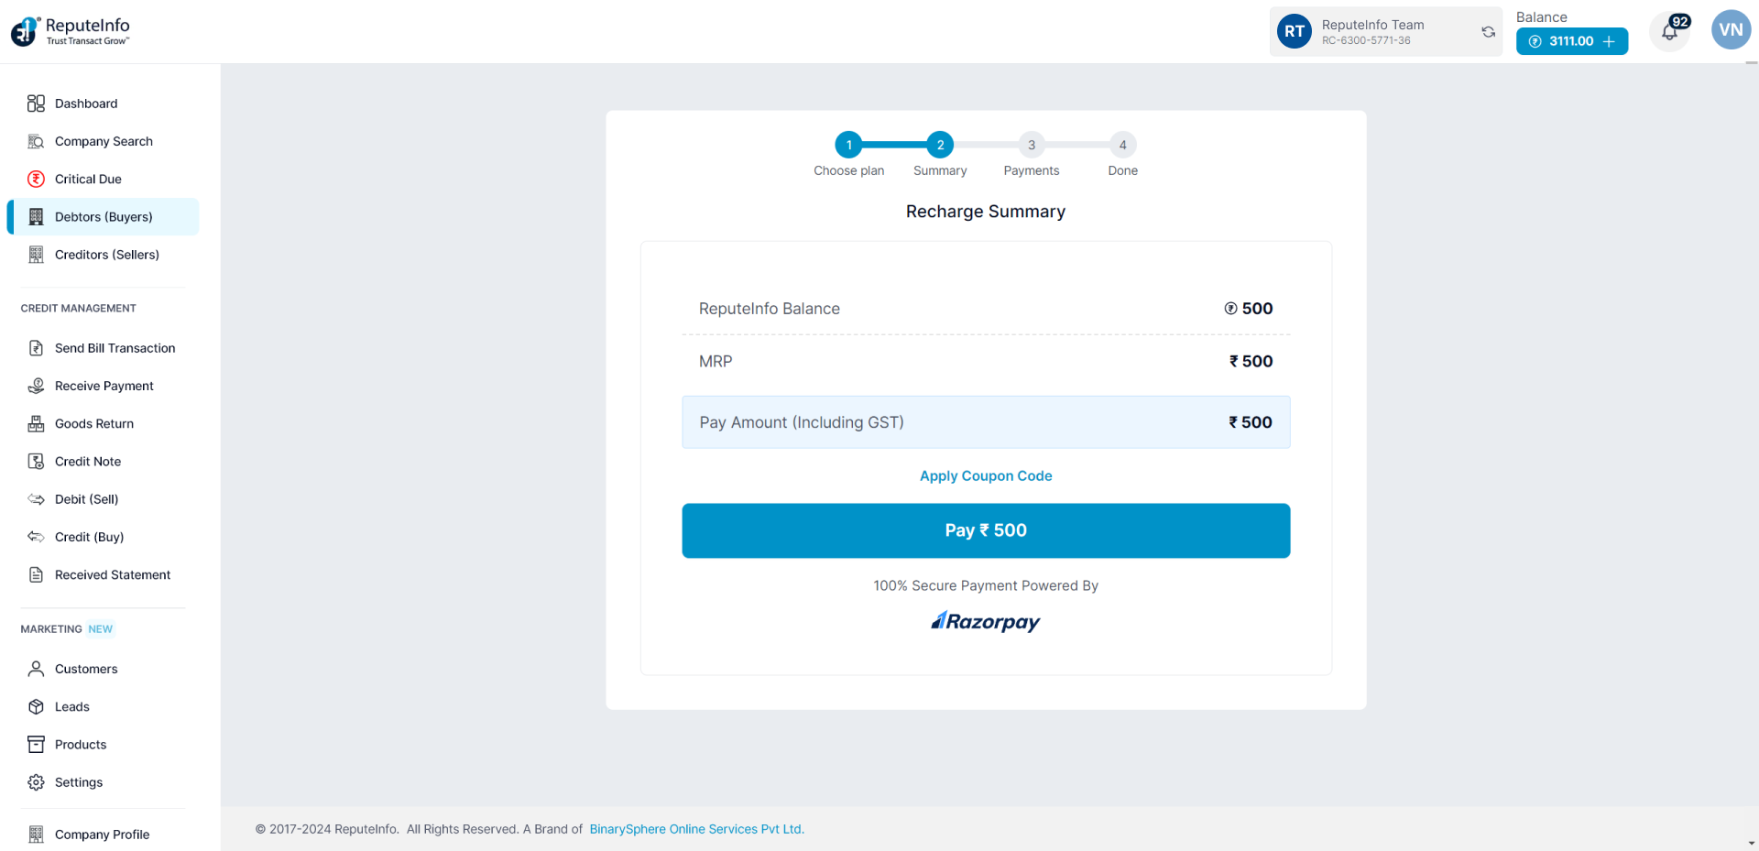Click the Critical Due rupee icon

point(36,179)
